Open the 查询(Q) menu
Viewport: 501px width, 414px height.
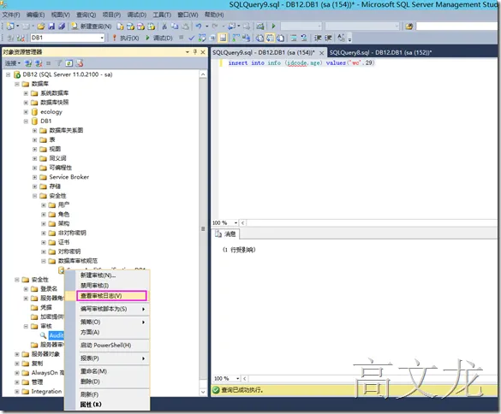86,15
